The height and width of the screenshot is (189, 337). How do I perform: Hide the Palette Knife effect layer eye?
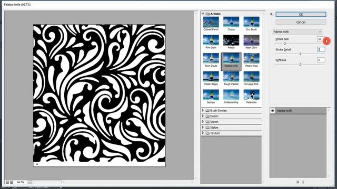click(273, 111)
